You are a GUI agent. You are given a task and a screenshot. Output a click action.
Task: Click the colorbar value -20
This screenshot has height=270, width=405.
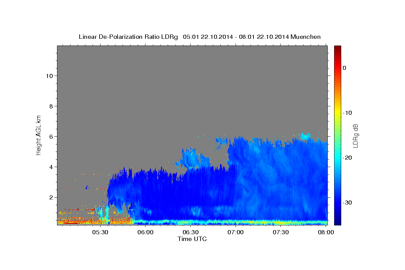(x=348, y=158)
